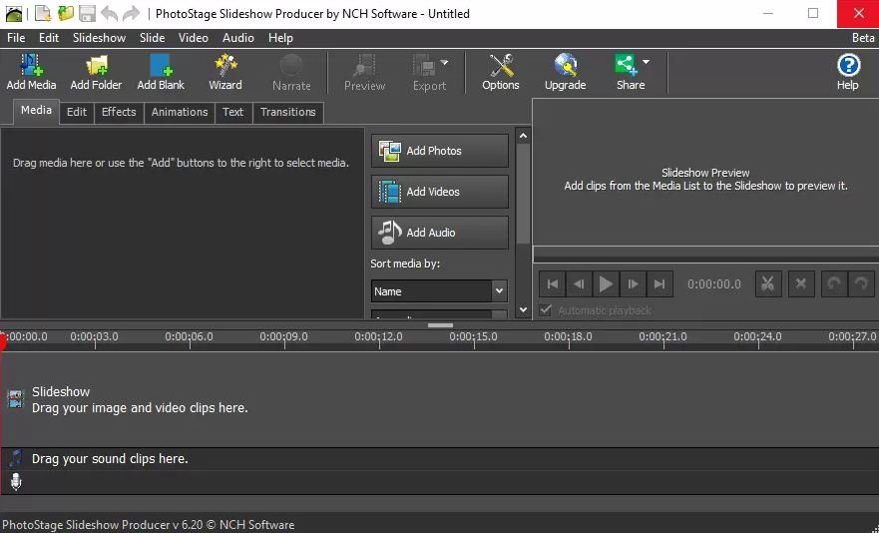Open the Share dropdown arrow

pyautogui.click(x=646, y=62)
